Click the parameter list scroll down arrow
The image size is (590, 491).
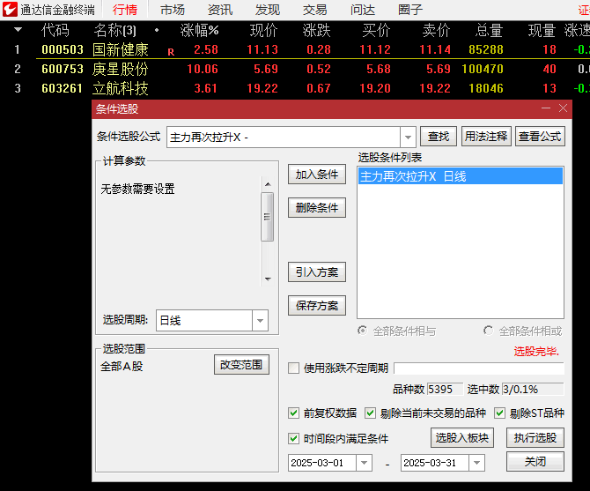(x=268, y=279)
